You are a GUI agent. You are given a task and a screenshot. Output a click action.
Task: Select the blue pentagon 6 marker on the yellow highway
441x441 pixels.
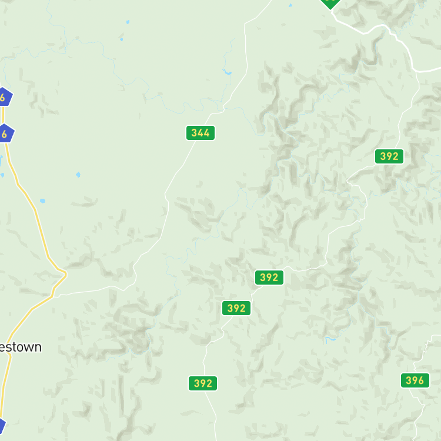(6, 133)
